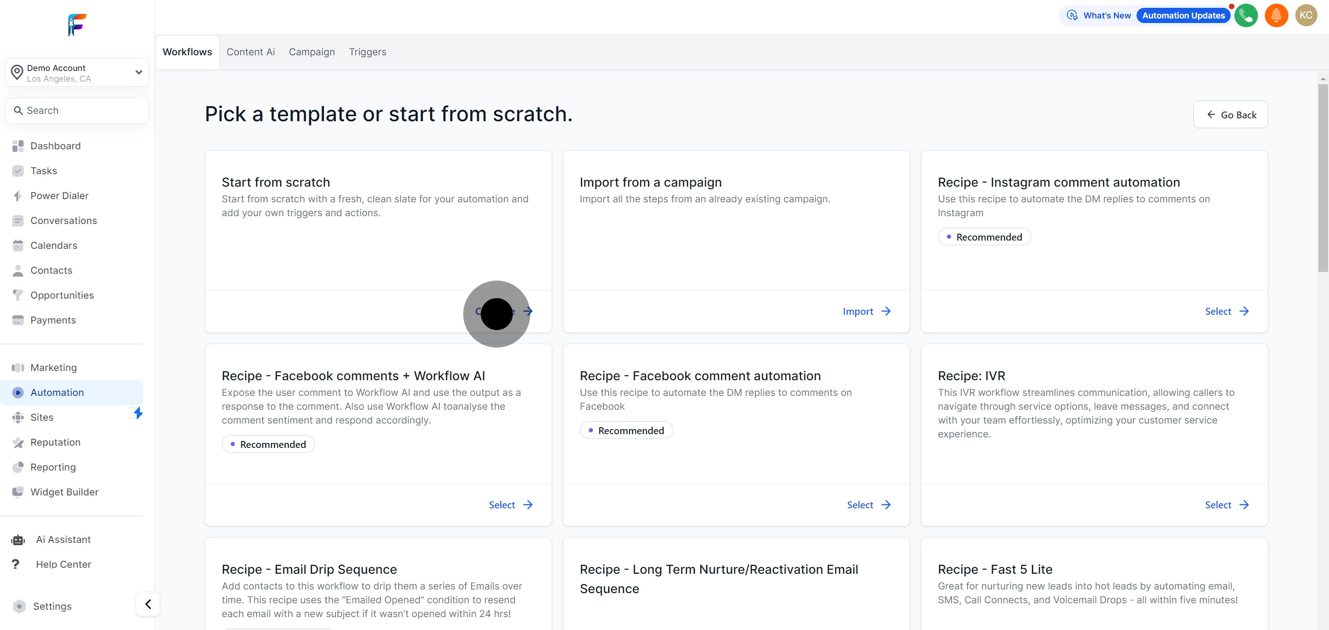Open the KC user avatar
This screenshot has height=630, width=1329.
(x=1306, y=16)
